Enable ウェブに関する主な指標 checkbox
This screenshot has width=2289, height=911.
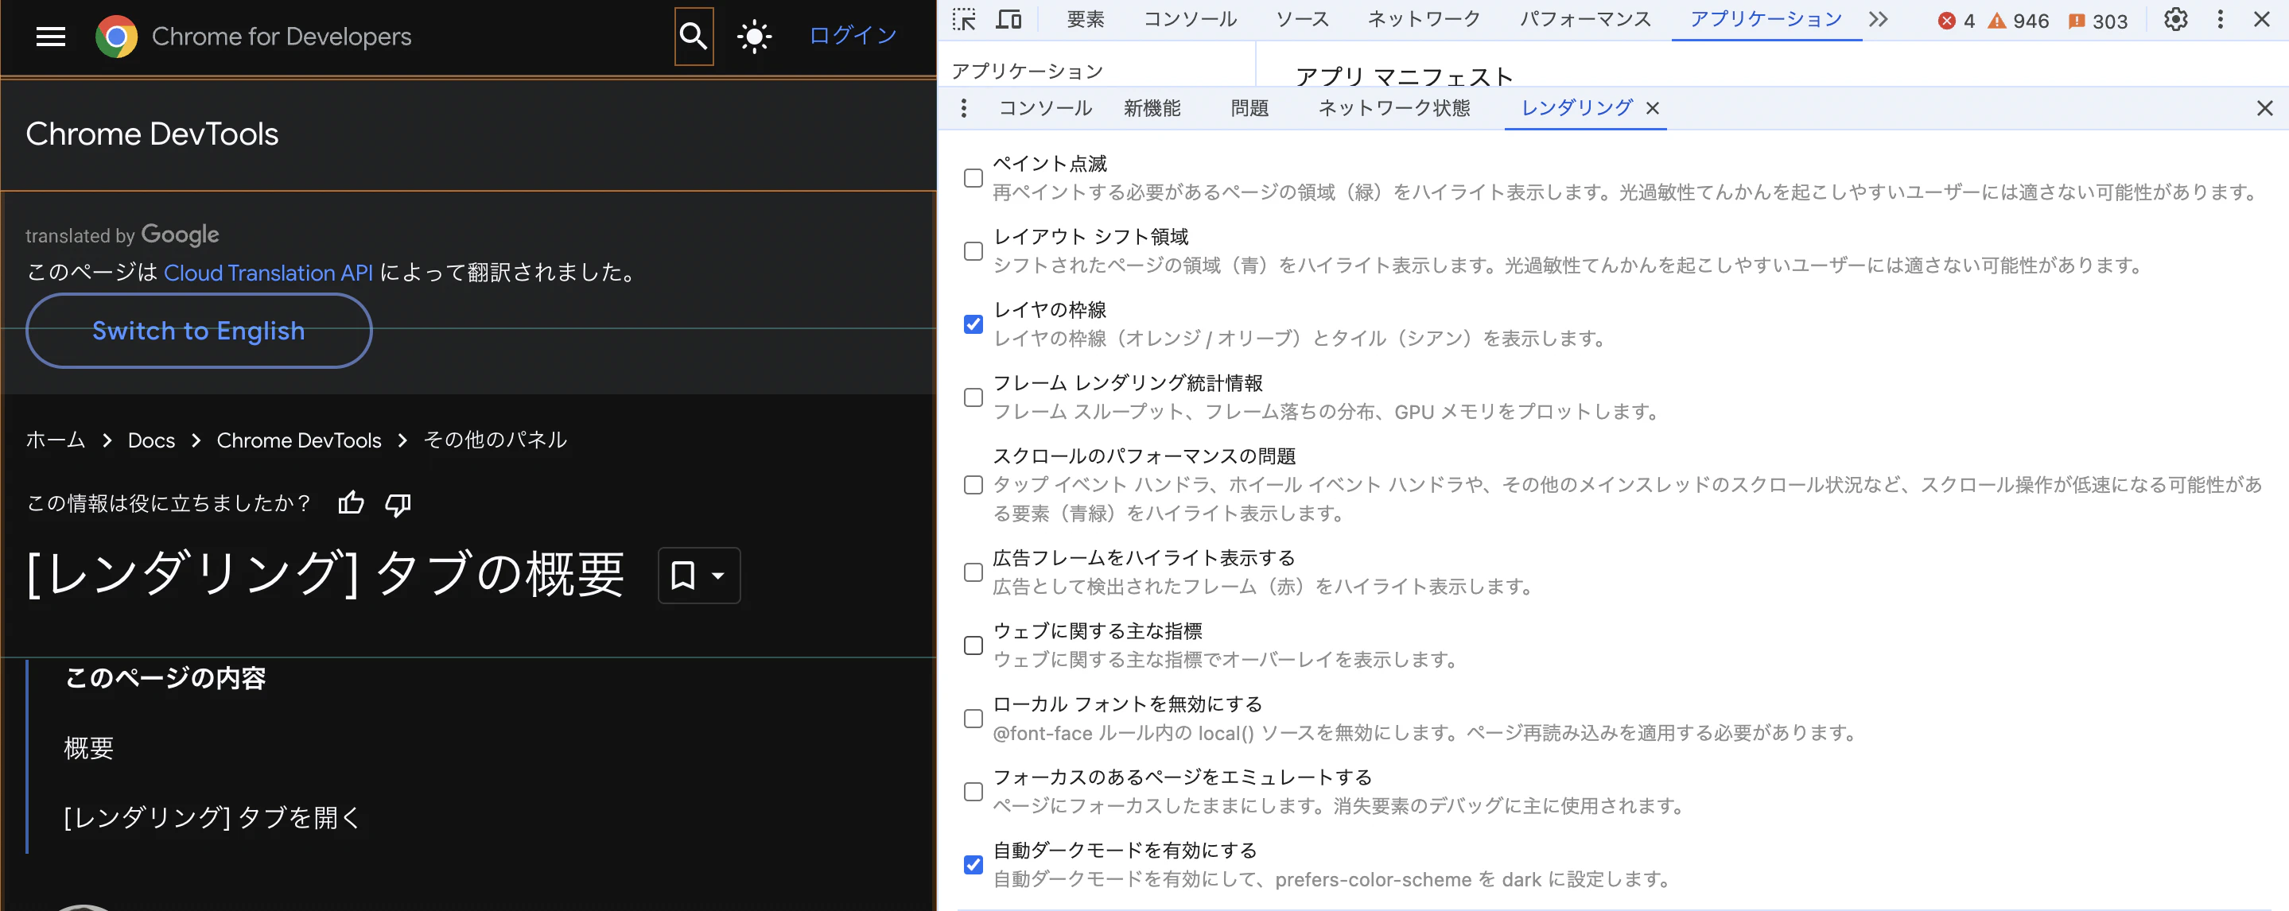coord(973,645)
